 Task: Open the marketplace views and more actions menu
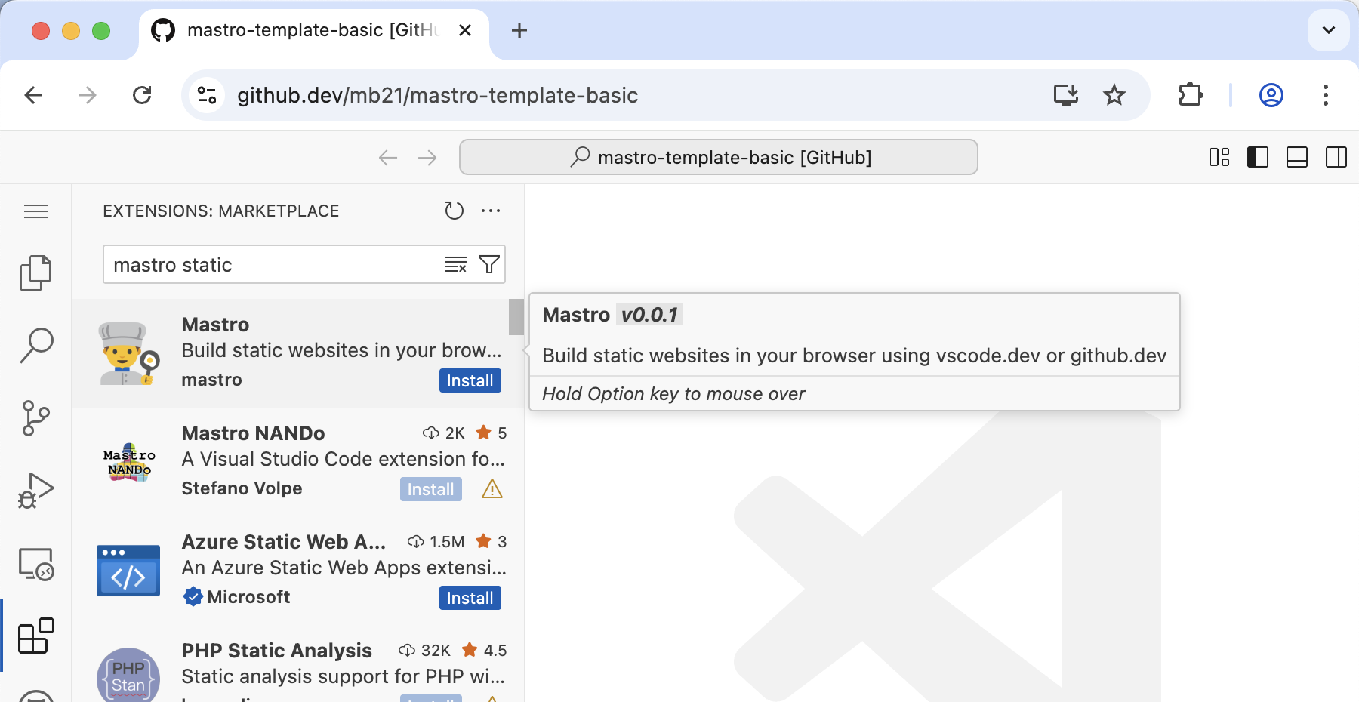pos(491,211)
